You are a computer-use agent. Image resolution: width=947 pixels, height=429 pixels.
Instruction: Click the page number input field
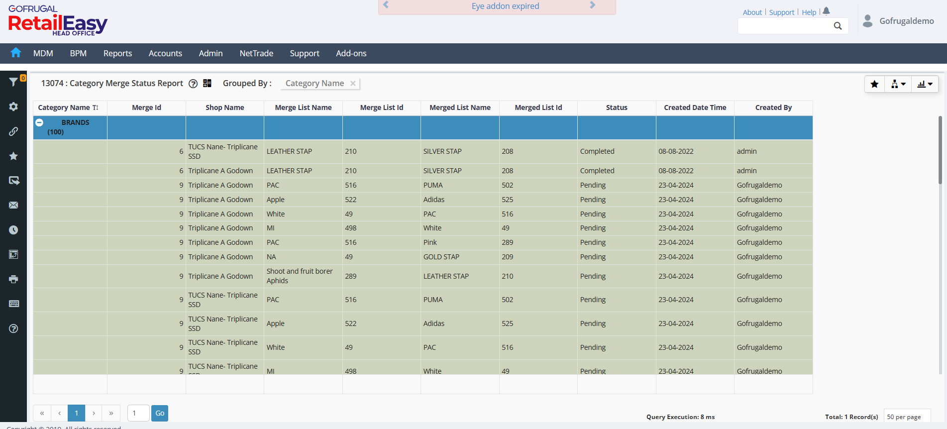[138, 413]
